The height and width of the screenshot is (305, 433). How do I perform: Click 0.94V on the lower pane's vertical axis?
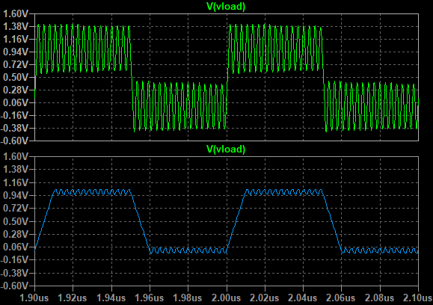pyautogui.click(x=16, y=195)
